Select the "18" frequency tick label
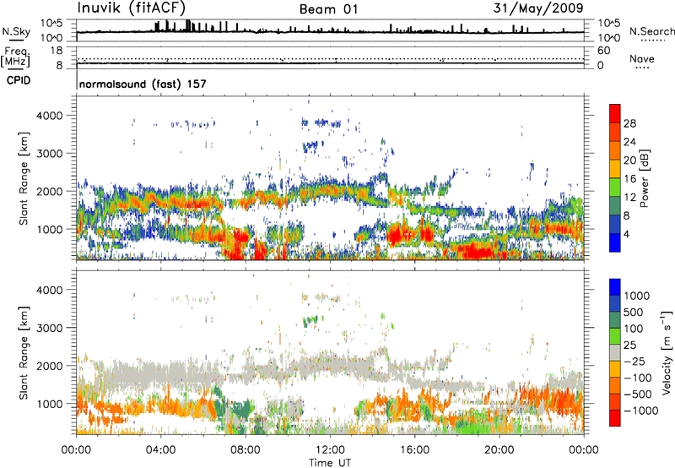 point(57,51)
